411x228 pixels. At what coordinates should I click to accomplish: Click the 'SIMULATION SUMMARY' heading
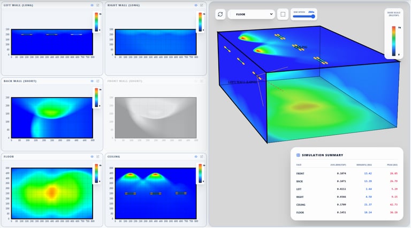click(x=322, y=155)
